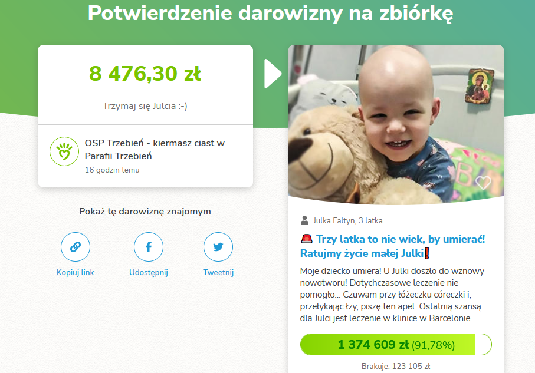Open the campaign photo with teddy bear
This screenshot has width=535, height=373.
396,125
